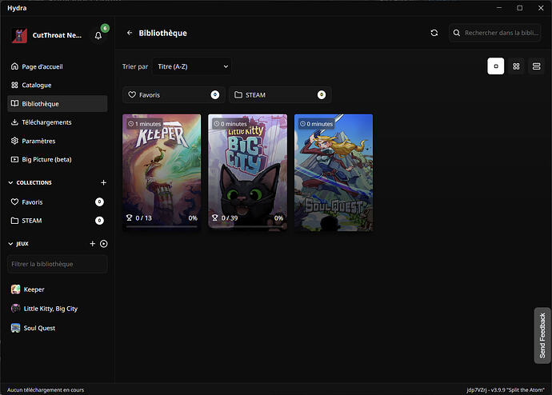Maximize the Hydra window
The width and height of the screenshot is (552, 395).
pyautogui.click(x=520, y=8)
